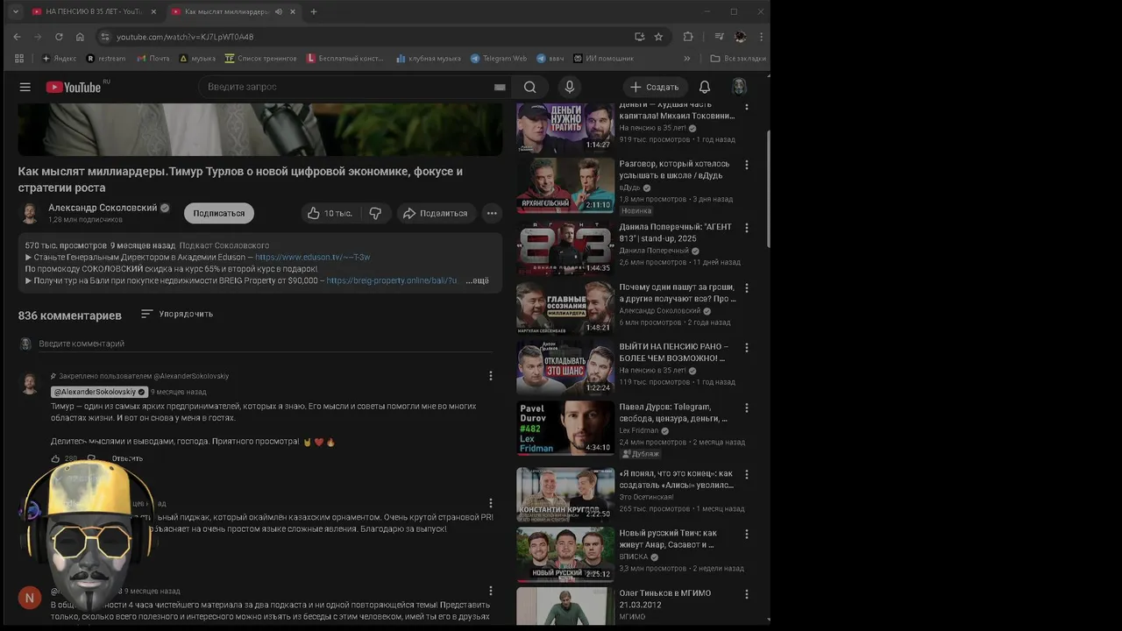
Task: Install app icon in address bar
Action: coord(639,37)
